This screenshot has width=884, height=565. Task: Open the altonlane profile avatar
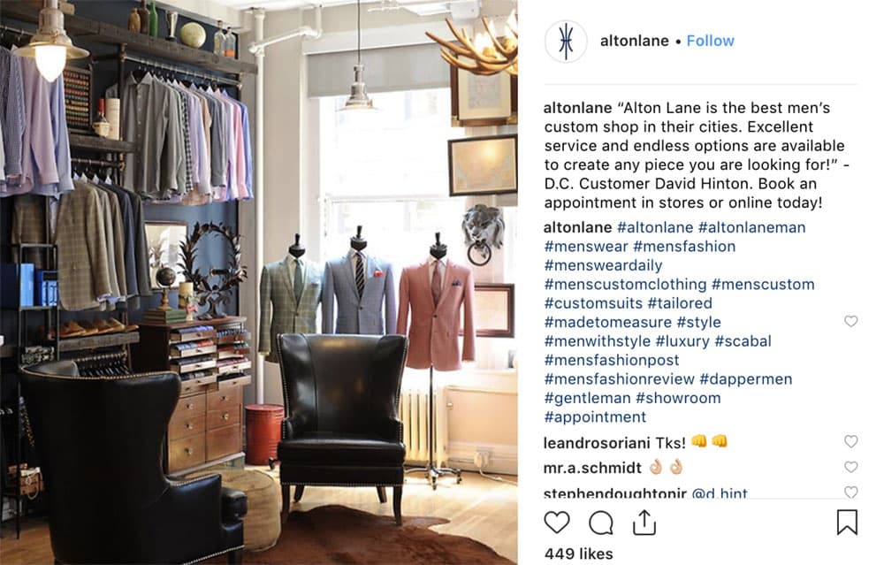pos(566,42)
